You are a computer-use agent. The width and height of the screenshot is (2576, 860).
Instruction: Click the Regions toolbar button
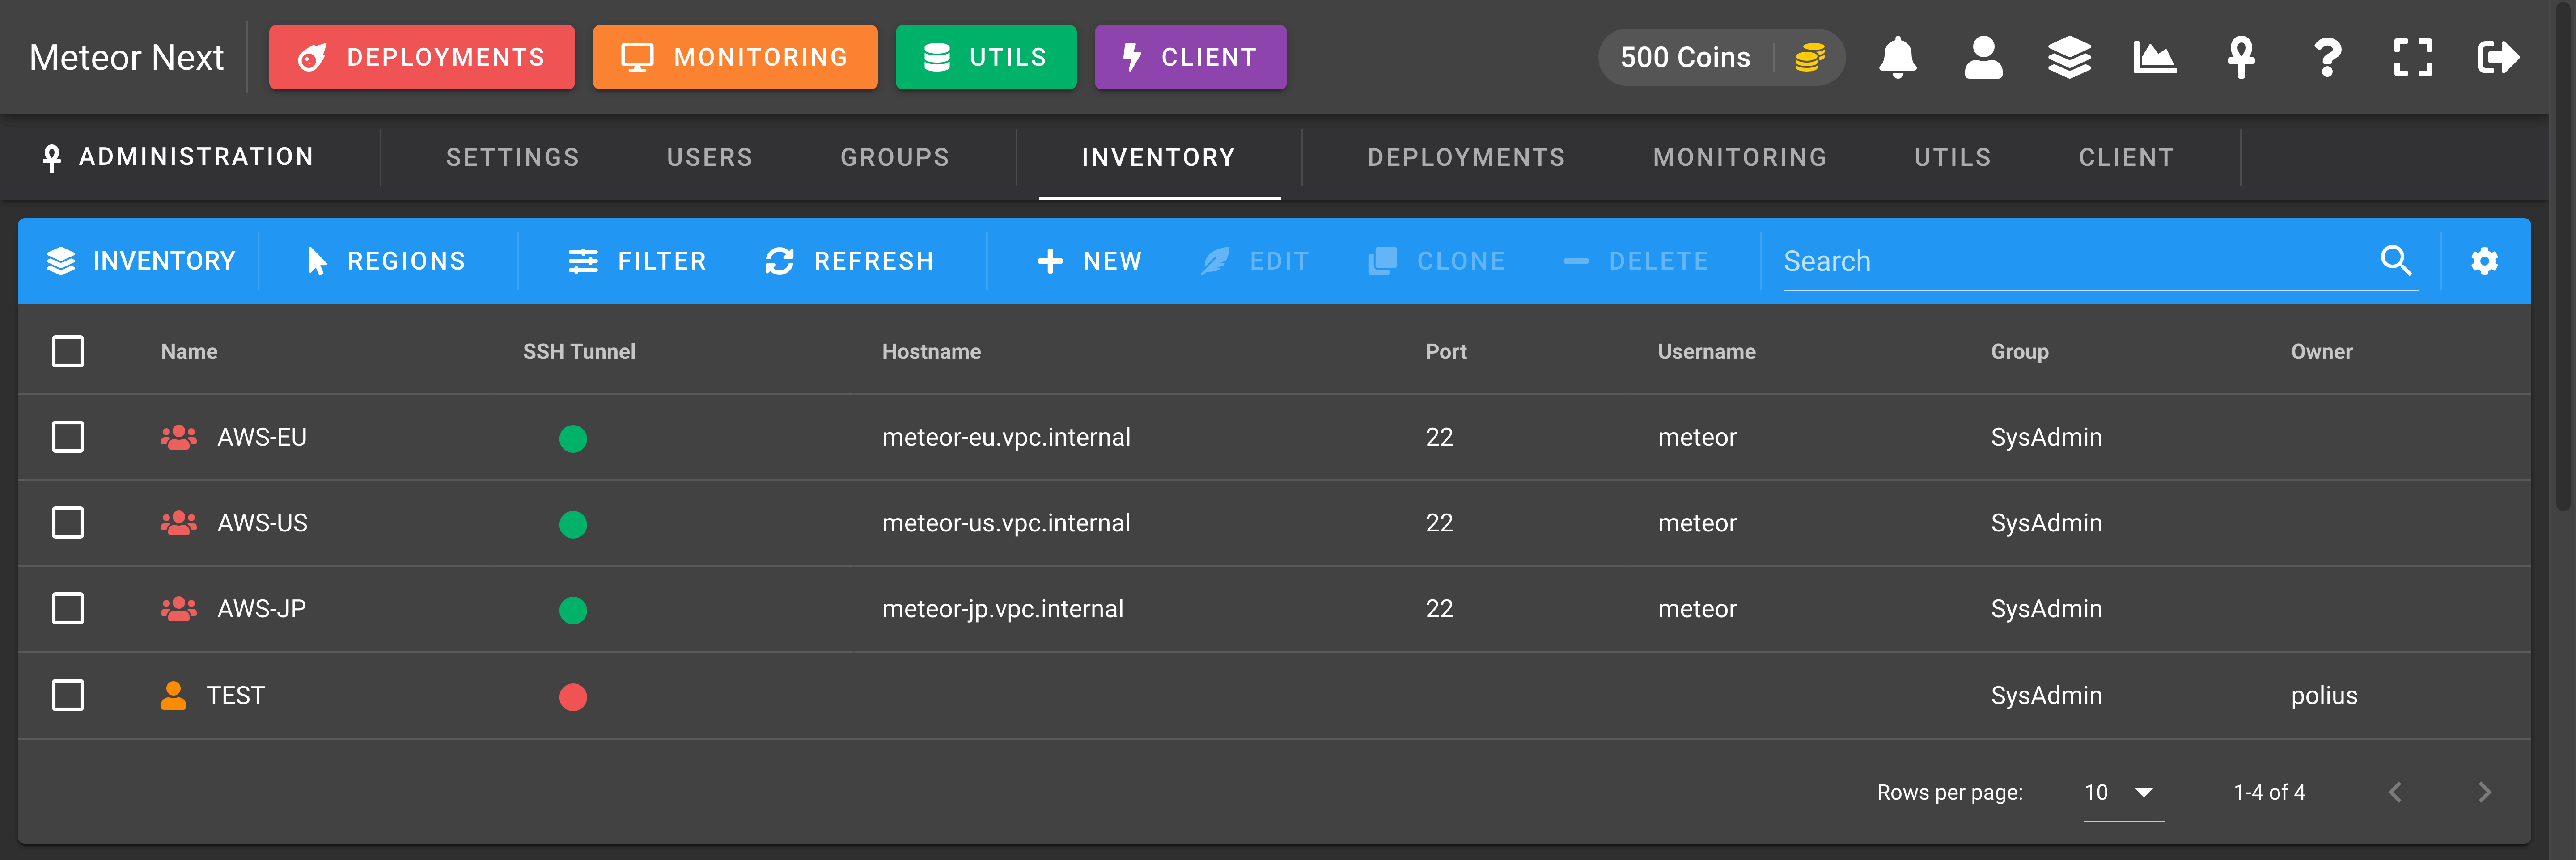click(x=386, y=261)
